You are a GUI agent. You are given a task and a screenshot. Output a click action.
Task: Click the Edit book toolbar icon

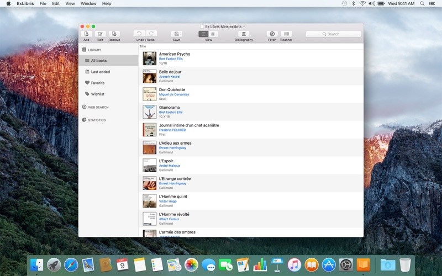100,34
